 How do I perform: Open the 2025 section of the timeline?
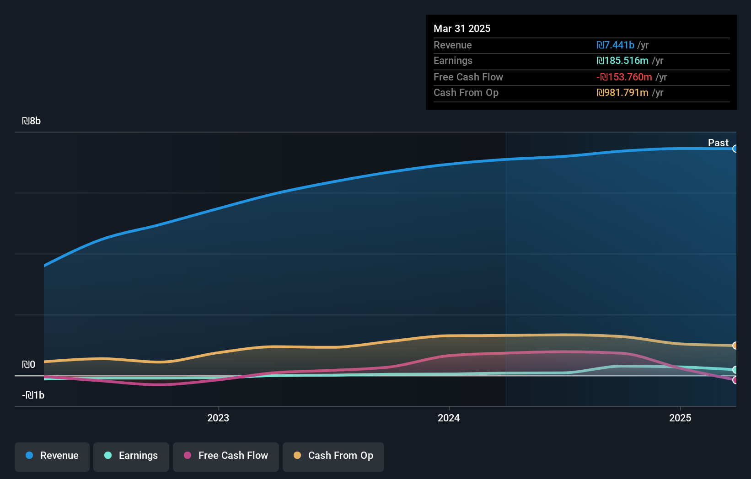click(x=680, y=418)
